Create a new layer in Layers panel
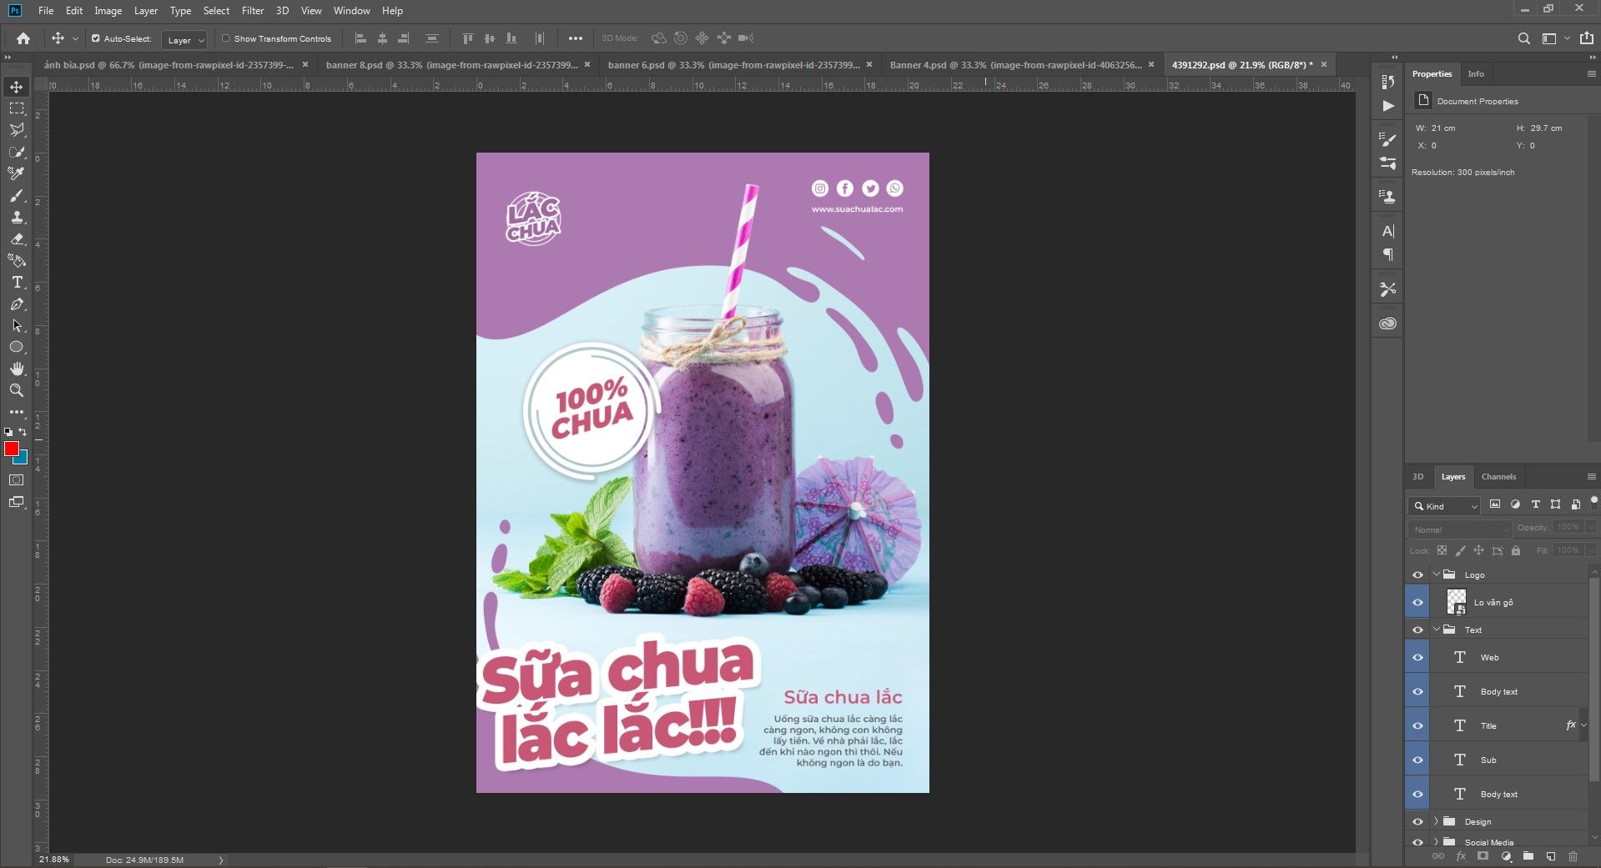Viewport: 1601px width, 868px height. click(1550, 856)
